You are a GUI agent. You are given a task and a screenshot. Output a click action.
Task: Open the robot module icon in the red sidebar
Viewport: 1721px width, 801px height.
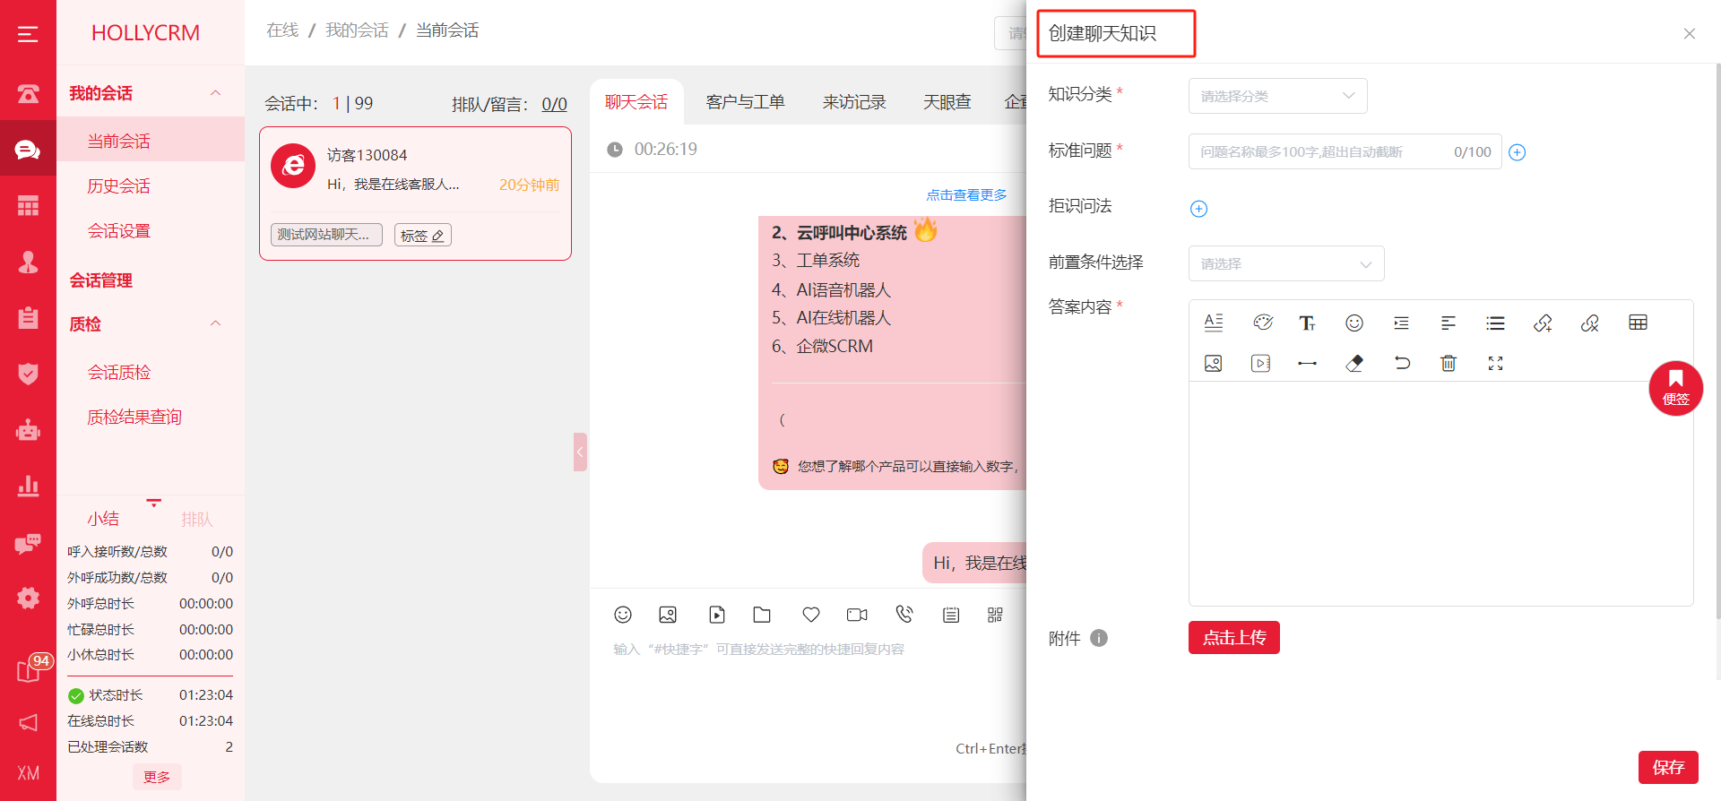pyautogui.click(x=28, y=430)
